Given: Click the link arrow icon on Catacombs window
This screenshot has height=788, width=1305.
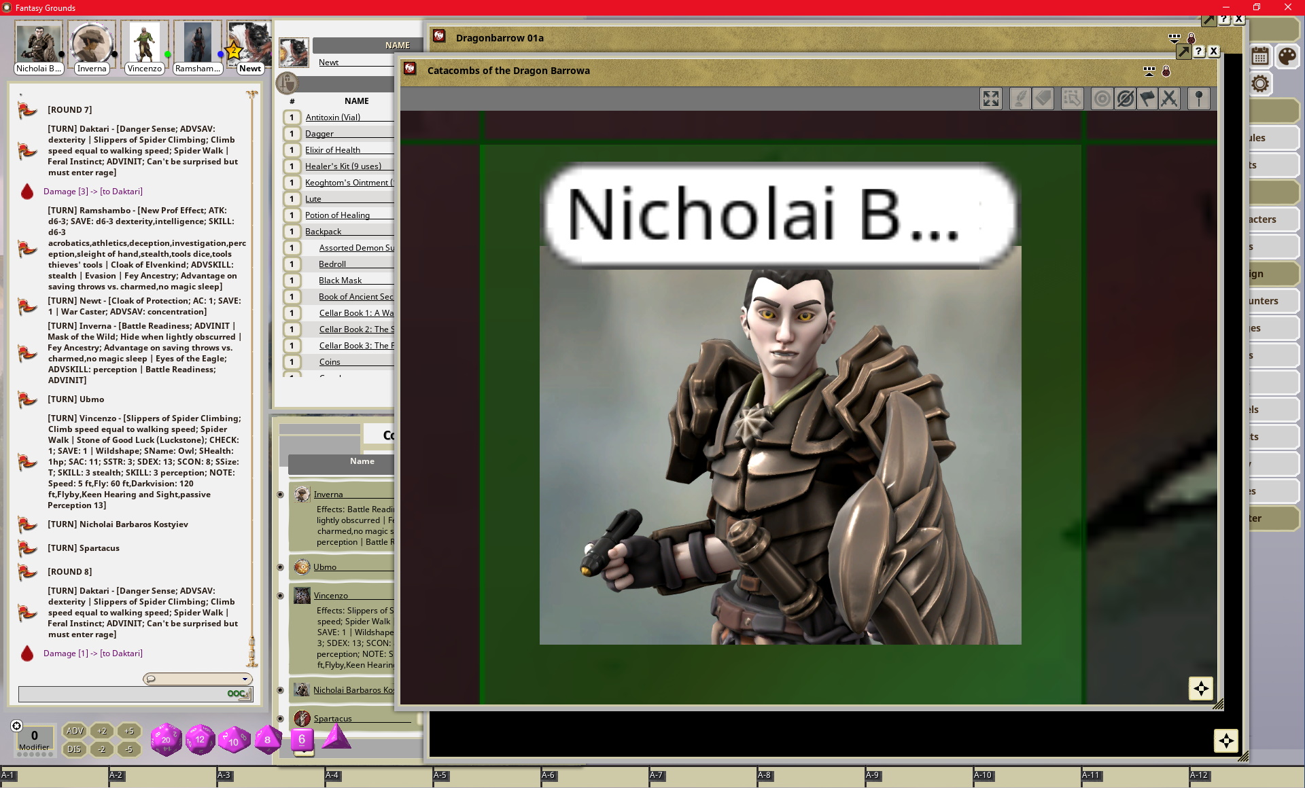Looking at the screenshot, I should tap(1184, 51).
